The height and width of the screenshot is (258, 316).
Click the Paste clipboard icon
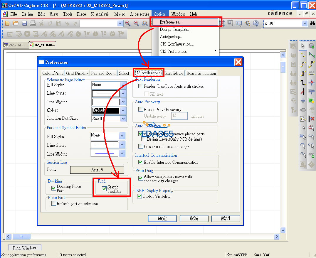tap(58, 23)
